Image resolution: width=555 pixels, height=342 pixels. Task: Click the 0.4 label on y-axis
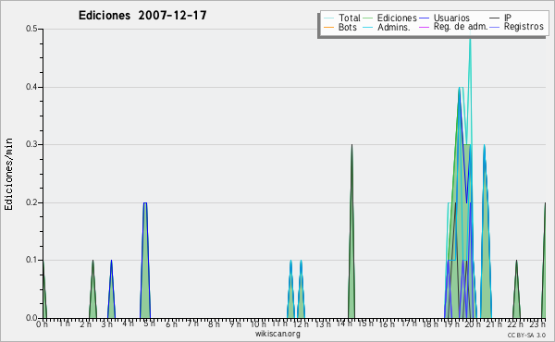[31, 87]
